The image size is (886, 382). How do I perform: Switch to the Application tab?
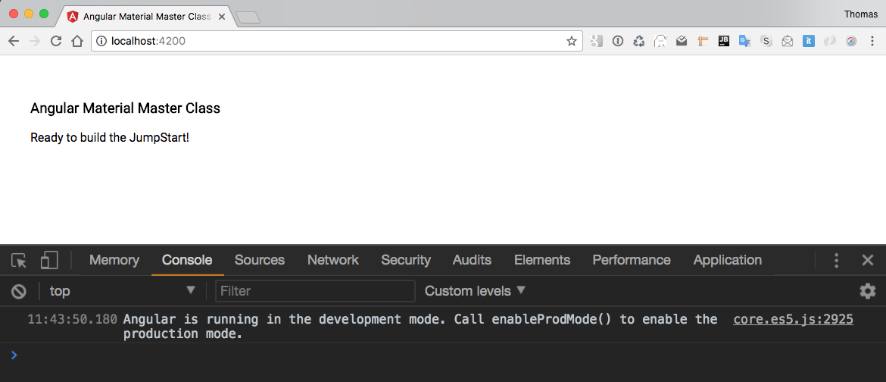(727, 260)
